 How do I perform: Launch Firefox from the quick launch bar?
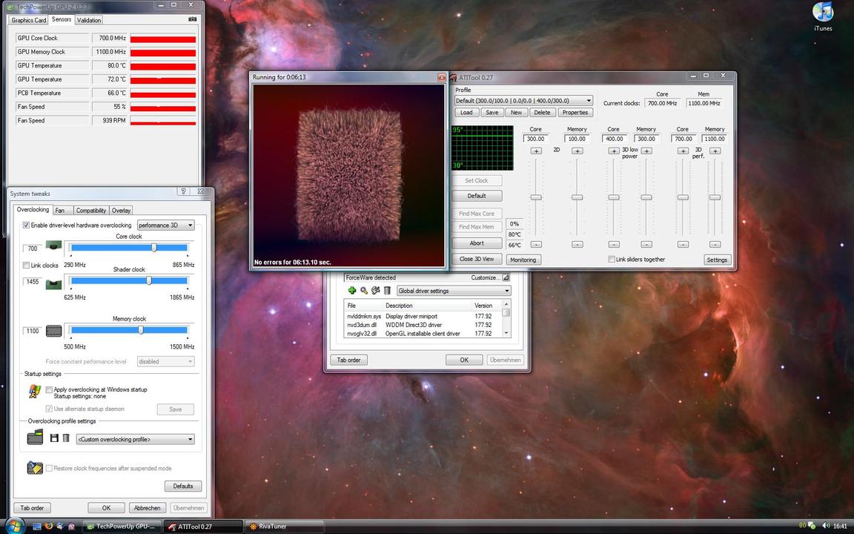48,527
